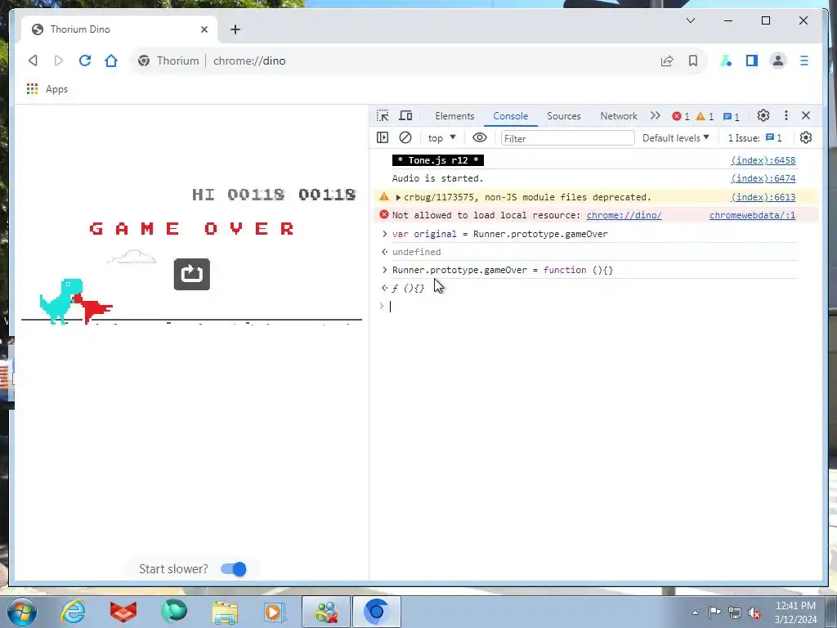
Task: Click the muted volume tray icon
Action: (754, 612)
